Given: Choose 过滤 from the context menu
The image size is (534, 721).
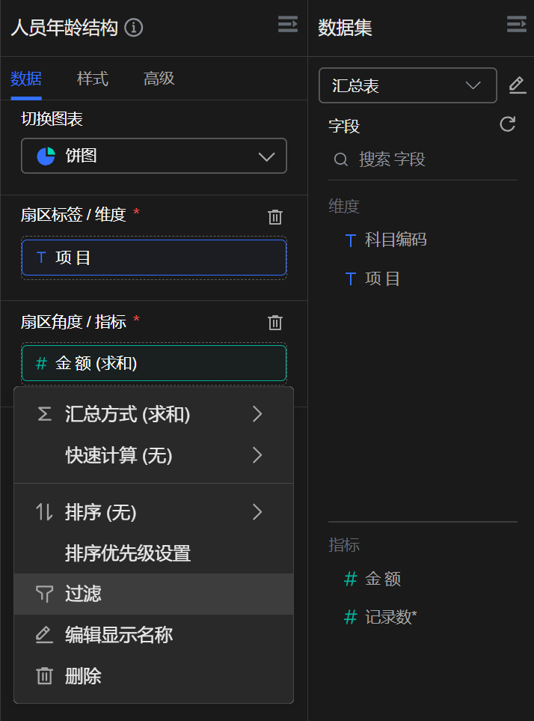Looking at the screenshot, I should click(x=153, y=594).
